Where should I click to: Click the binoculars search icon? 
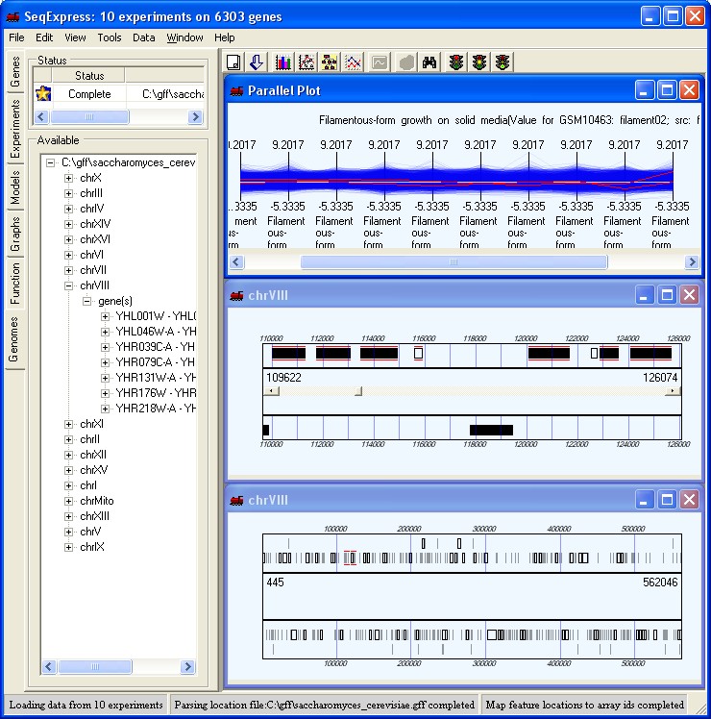pos(429,62)
